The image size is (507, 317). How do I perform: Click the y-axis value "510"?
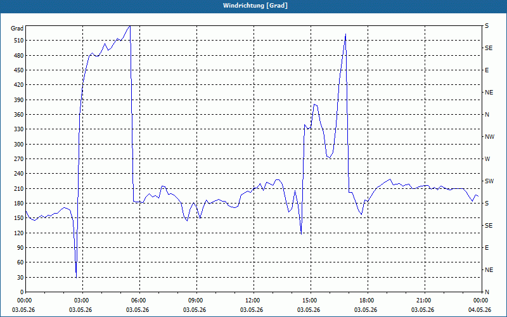click(x=18, y=41)
